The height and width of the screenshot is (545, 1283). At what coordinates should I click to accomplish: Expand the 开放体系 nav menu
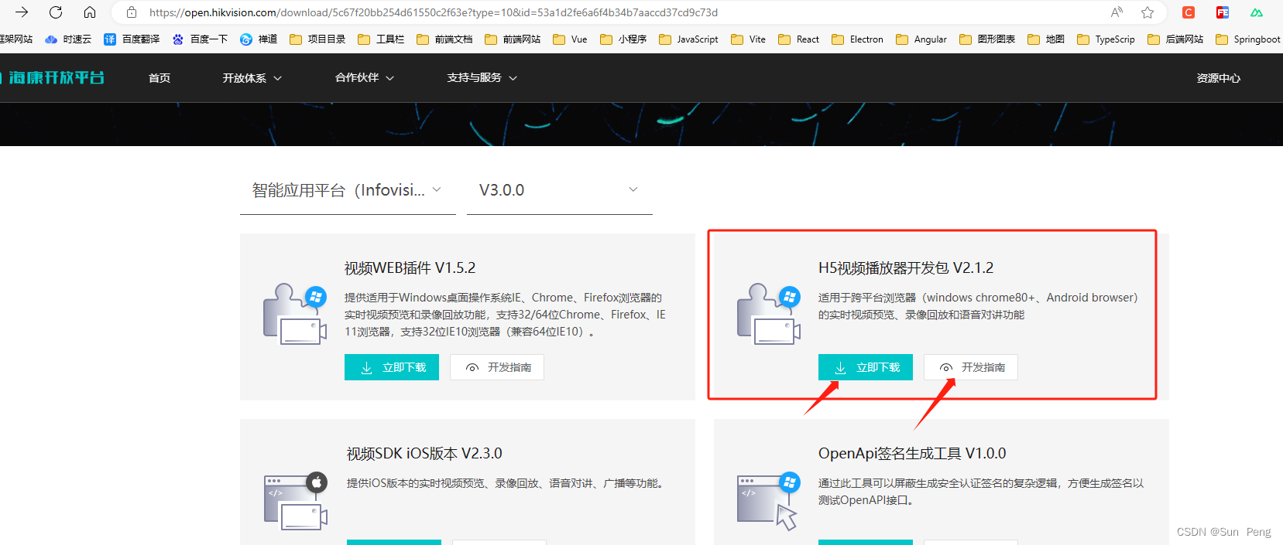(252, 78)
